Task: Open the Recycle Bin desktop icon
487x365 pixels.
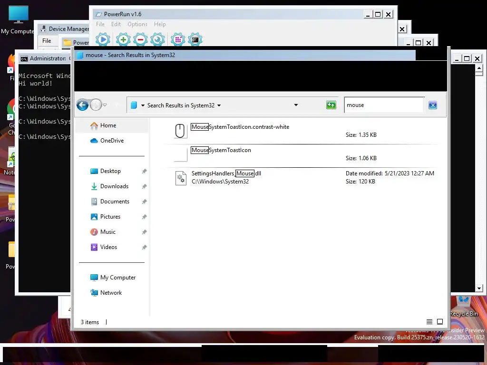Action: click(x=464, y=307)
